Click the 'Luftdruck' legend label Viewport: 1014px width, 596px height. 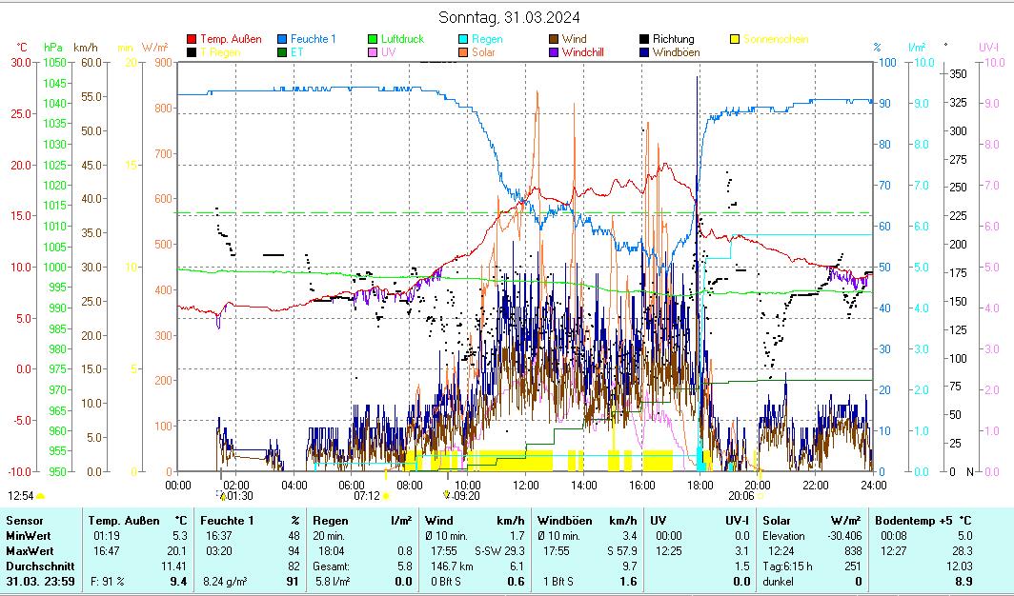tap(402, 39)
